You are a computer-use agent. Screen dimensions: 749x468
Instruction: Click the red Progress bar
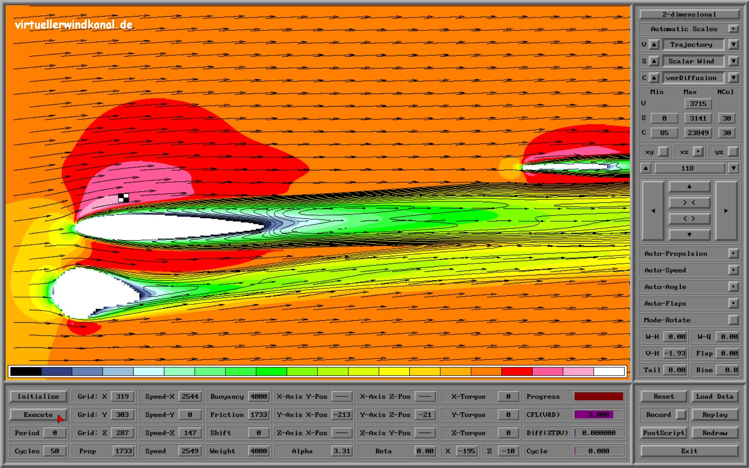(x=599, y=396)
